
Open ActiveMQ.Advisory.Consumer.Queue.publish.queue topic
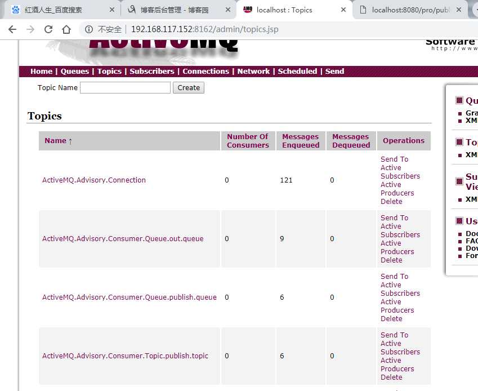tap(129, 297)
